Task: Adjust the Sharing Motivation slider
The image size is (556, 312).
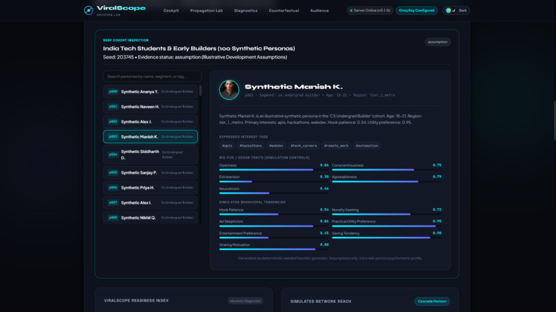Action: [274, 249]
